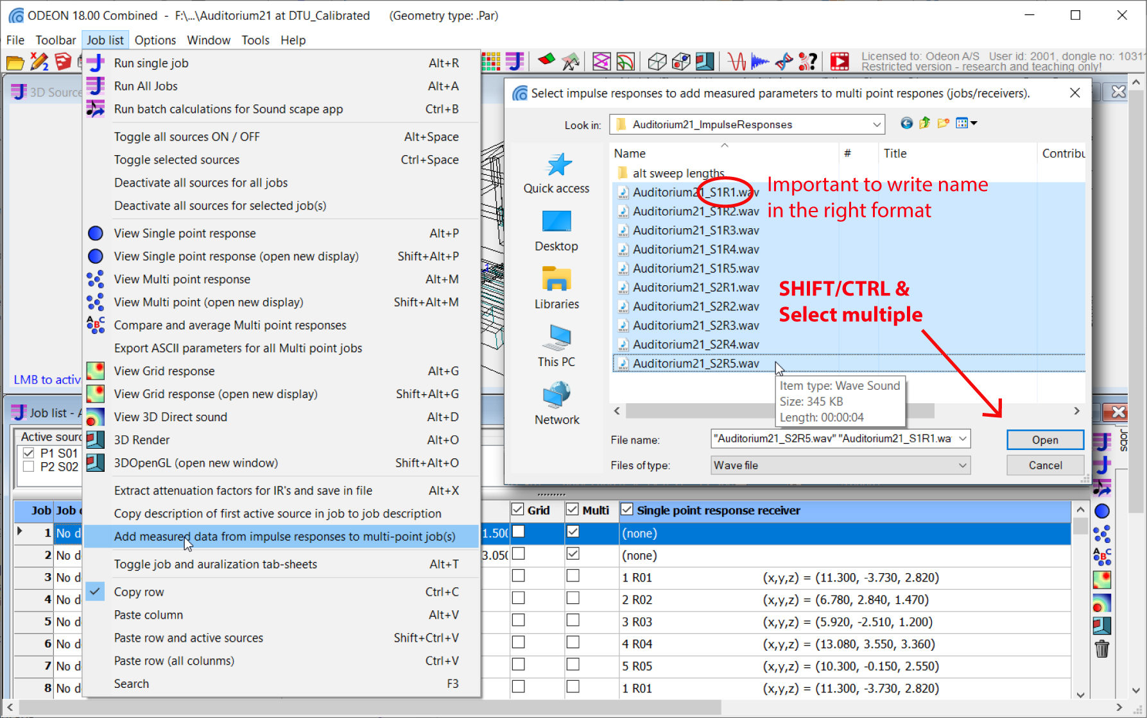This screenshot has width=1147, height=718.
Task: Expand the Look in folder dropdown
Action: [x=876, y=124]
